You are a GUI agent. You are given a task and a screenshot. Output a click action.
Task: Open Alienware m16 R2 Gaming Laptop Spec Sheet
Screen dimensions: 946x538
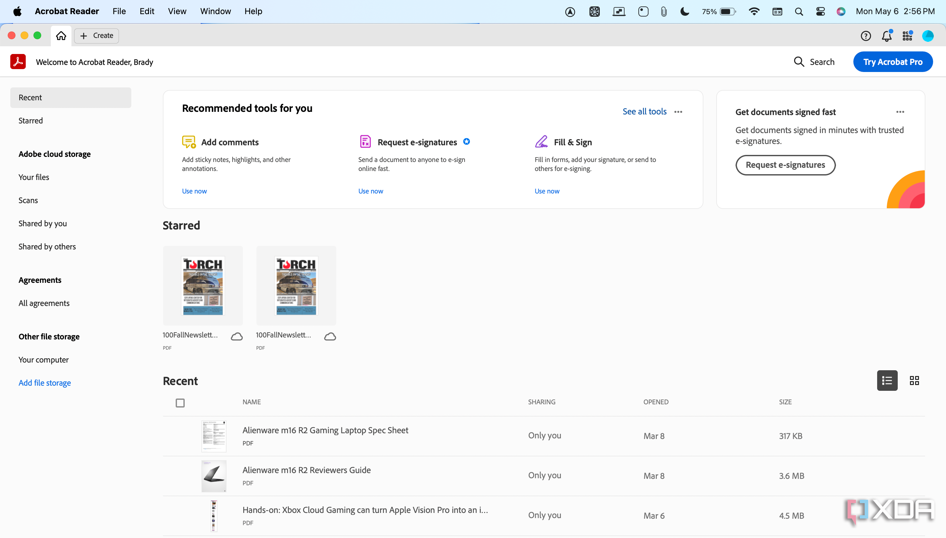coord(325,430)
